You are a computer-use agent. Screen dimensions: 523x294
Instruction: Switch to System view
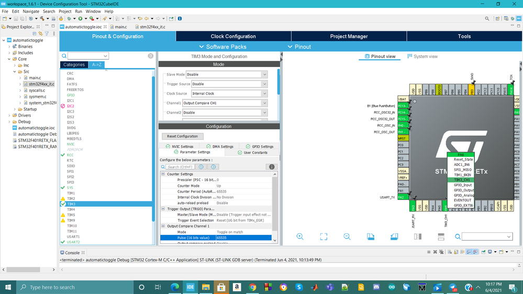click(422, 56)
